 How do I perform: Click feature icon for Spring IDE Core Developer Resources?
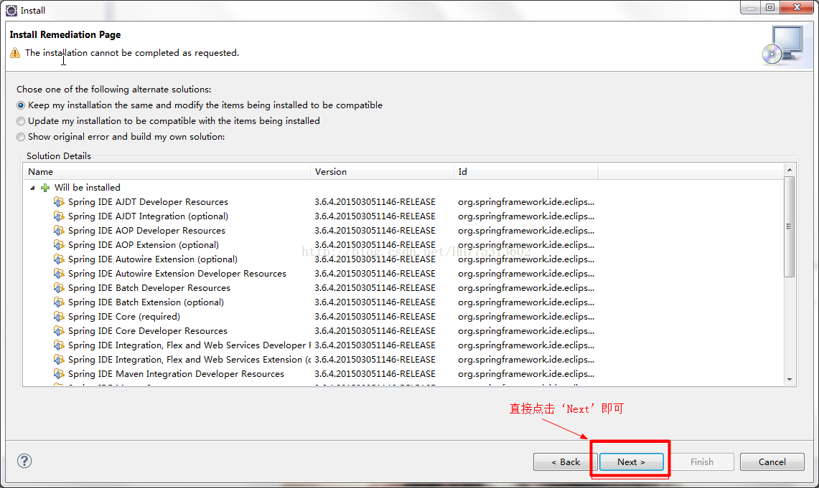pyautogui.click(x=59, y=331)
